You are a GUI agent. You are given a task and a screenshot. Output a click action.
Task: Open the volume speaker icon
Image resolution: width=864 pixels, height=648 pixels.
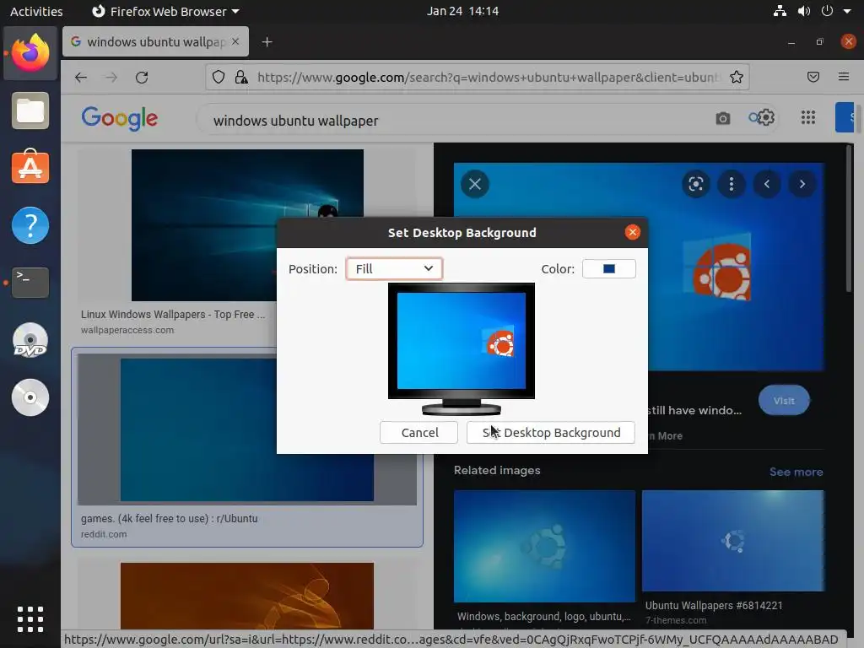(x=803, y=11)
